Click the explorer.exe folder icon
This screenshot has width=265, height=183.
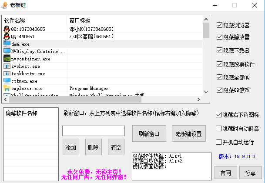(7, 88)
